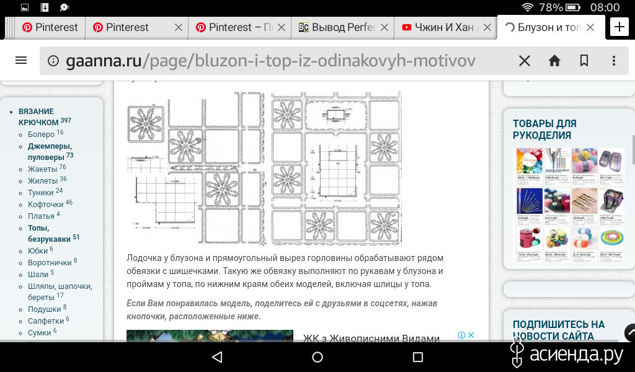Tap the italic Если Вам понравилась модель text

pyautogui.click(x=282, y=309)
